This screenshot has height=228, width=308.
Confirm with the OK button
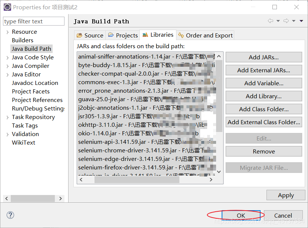pyautogui.click(x=241, y=215)
